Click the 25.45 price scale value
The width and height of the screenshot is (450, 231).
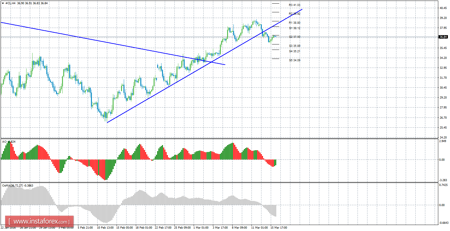443,128
